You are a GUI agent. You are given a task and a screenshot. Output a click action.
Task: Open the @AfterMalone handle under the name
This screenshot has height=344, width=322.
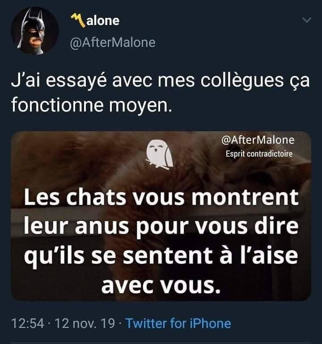(113, 43)
